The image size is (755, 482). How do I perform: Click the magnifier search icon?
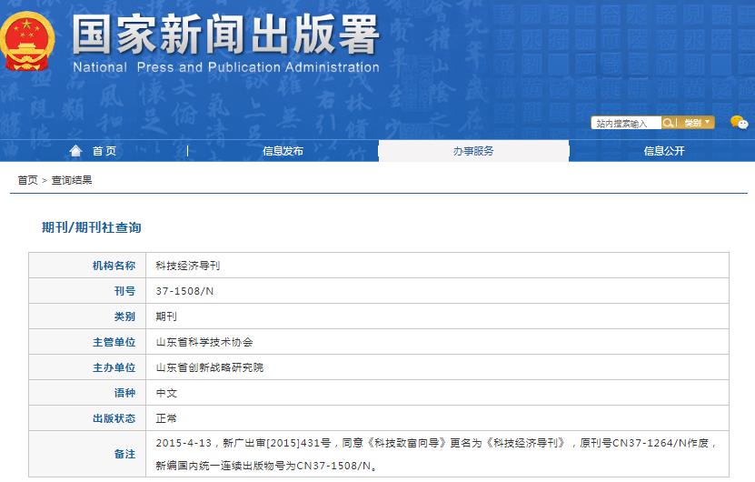669,123
